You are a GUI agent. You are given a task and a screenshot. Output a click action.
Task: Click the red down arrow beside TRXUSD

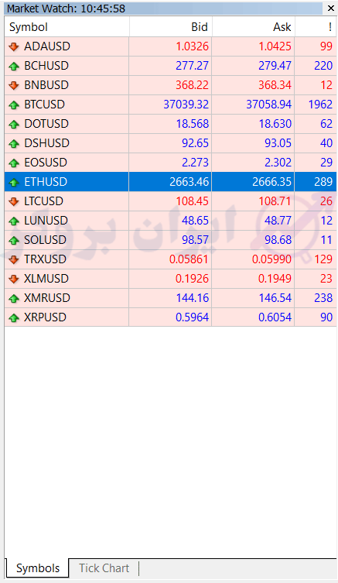click(14, 259)
